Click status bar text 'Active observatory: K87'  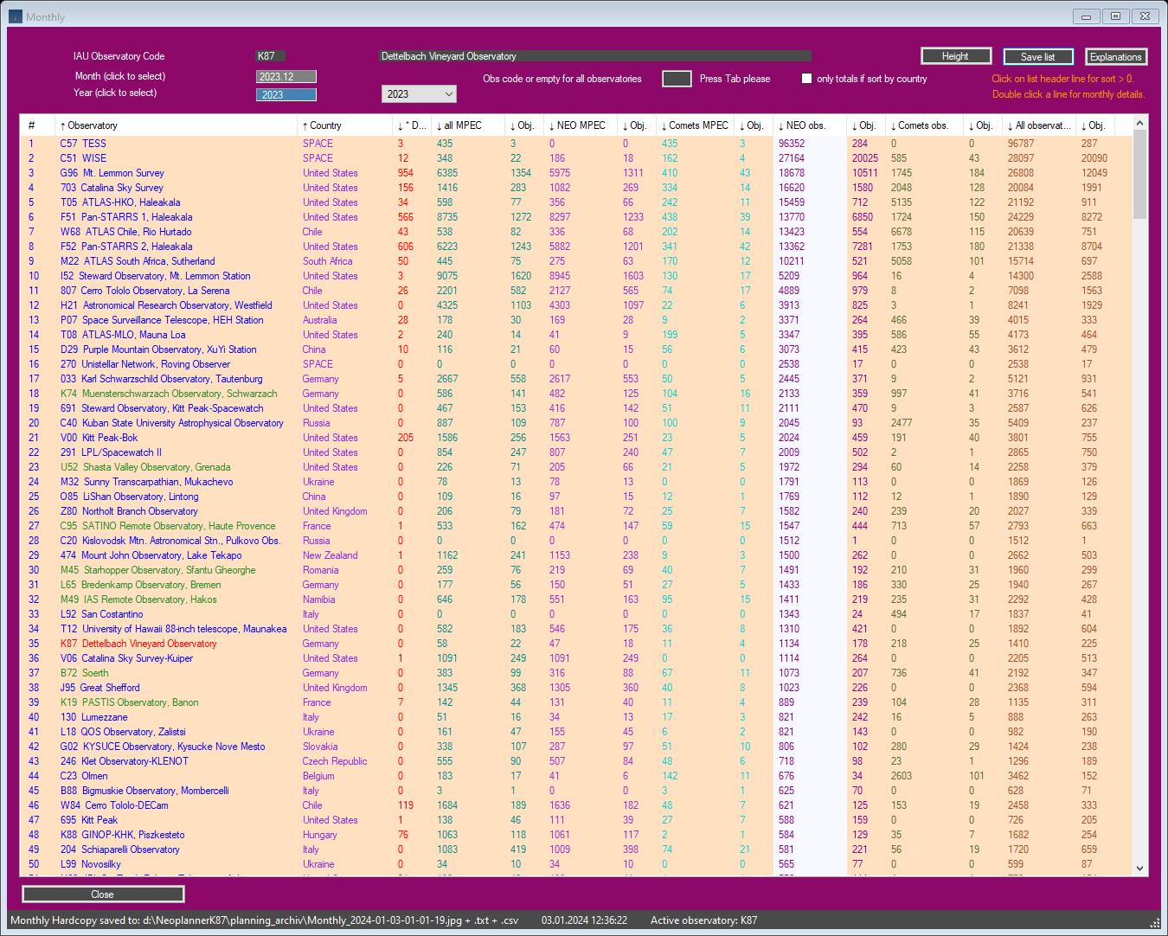coord(703,920)
